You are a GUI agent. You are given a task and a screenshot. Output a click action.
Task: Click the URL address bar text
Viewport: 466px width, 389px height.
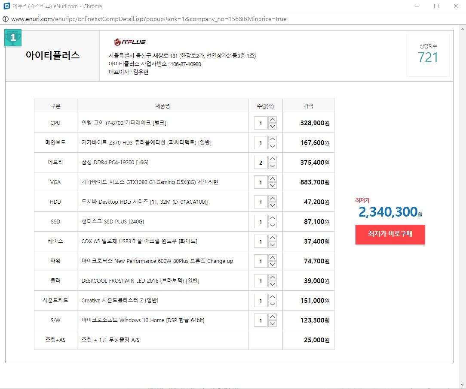click(149, 19)
